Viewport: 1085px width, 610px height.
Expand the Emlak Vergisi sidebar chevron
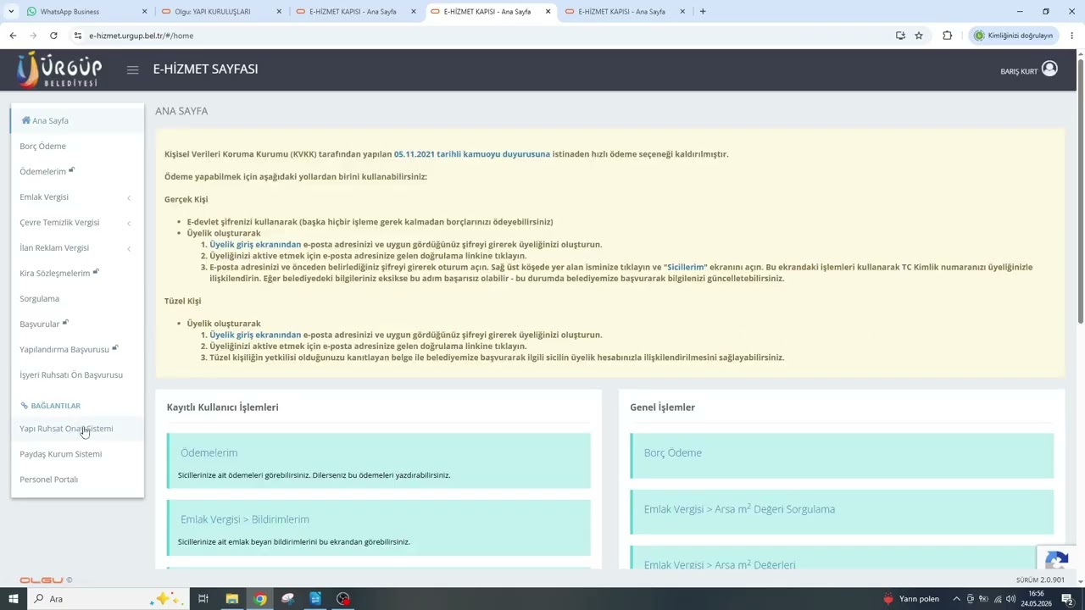(129, 197)
